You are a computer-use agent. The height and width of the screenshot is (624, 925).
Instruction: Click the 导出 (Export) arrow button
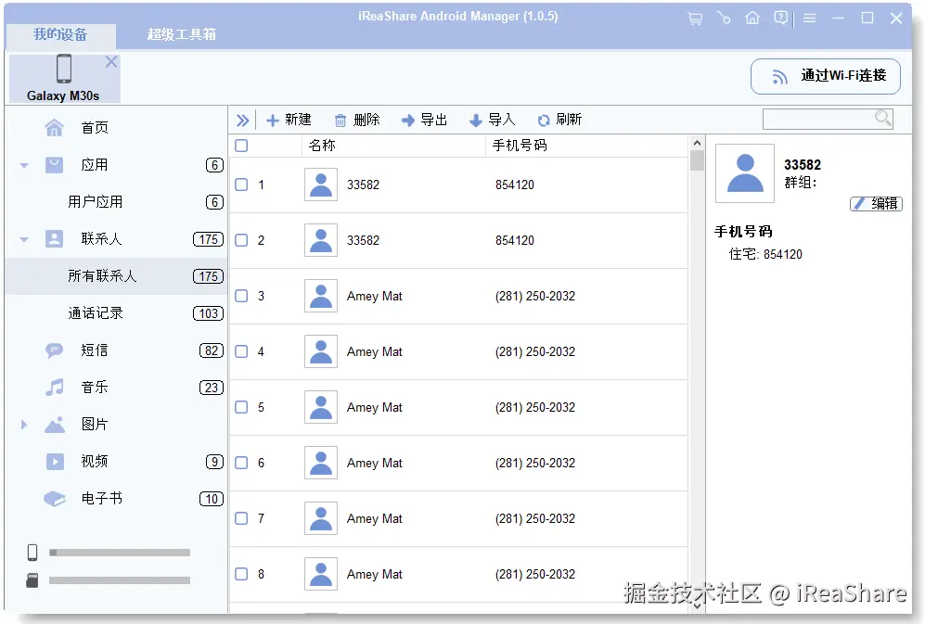click(424, 120)
